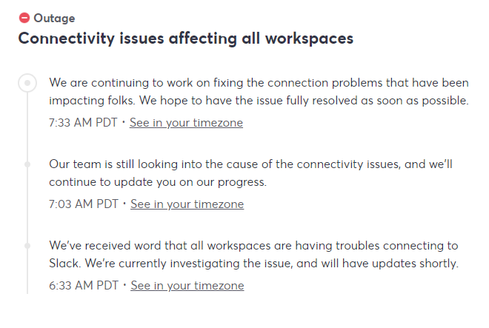Image resolution: width=489 pixels, height=328 pixels.
Task: Open 'See in your timezone' next to 7:03 AM PDT
Action: [x=187, y=204]
